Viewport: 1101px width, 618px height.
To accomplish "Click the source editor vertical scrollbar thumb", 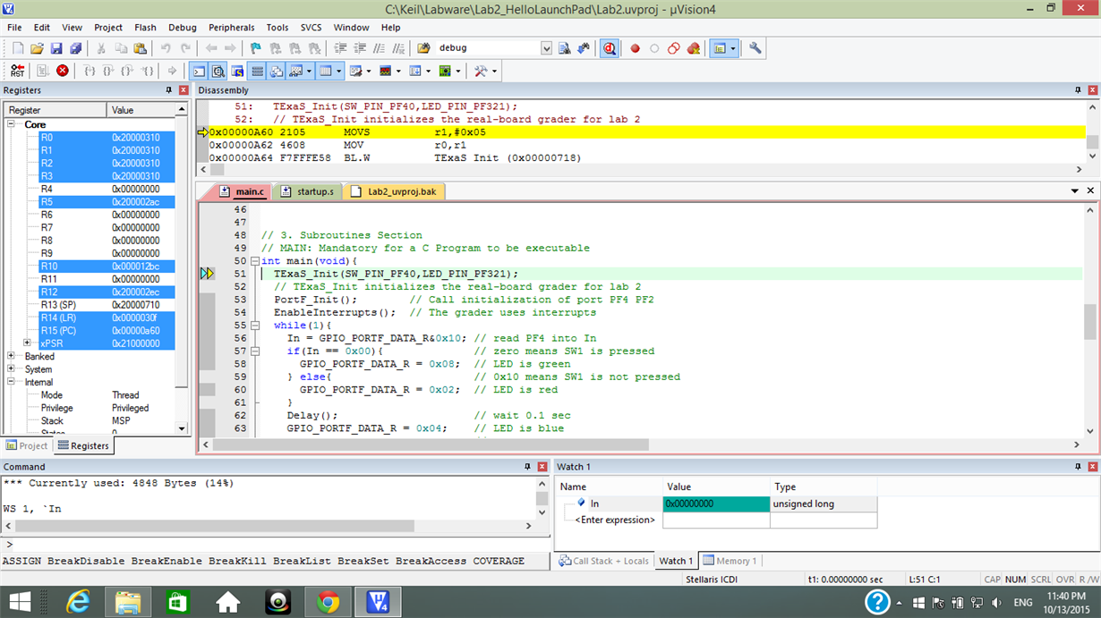I will tap(1090, 322).
